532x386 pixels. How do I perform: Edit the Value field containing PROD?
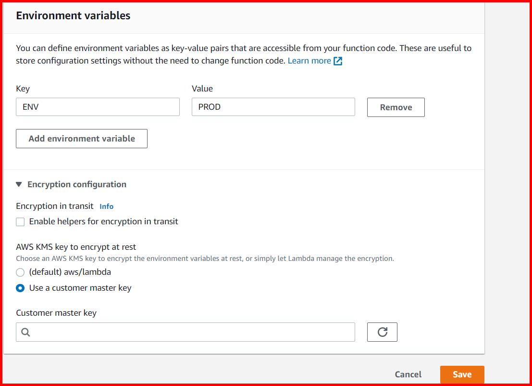click(273, 107)
